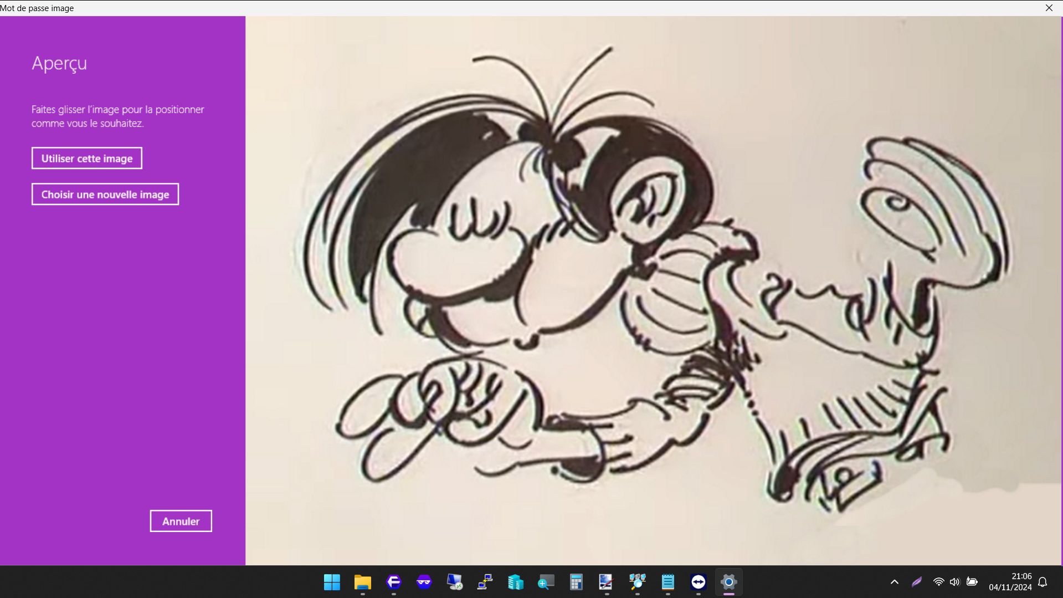The width and height of the screenshot is (1063, 598).
Task: Open File Explorer from the taskbar
Action: [363, 582]
